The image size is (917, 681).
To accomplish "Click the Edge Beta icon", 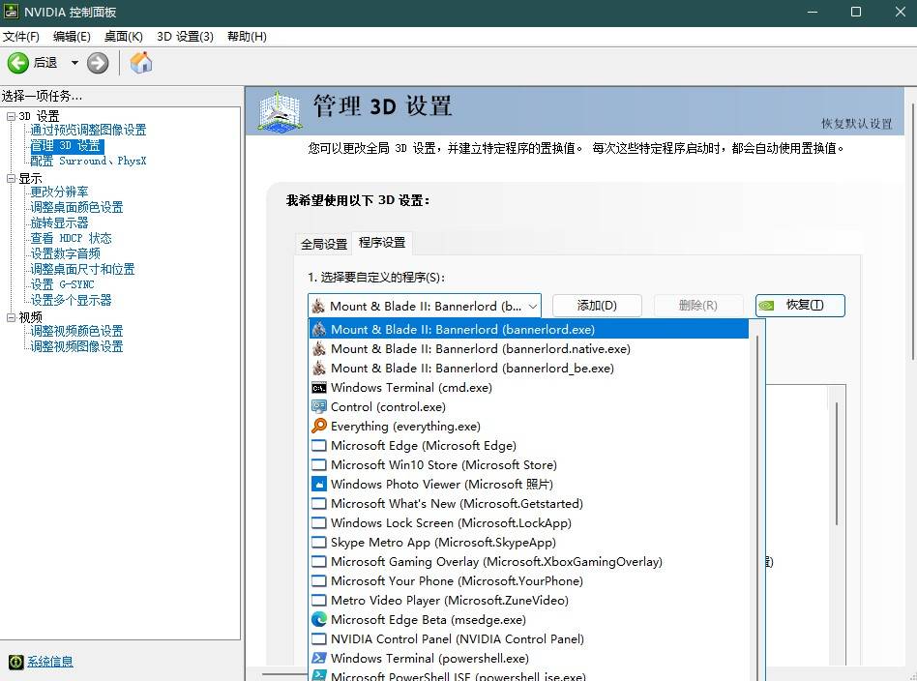I will pyautogui.click(x=319, y=619).
